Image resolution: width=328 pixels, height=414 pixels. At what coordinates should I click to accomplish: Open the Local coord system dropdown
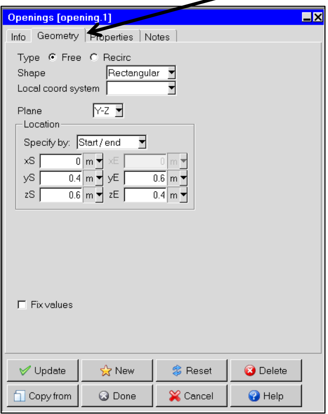coord(141,88)
